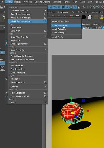The image size is (104, 148).
Task: Open the Paint Scripts Tool option box
Action: point(45,93)
